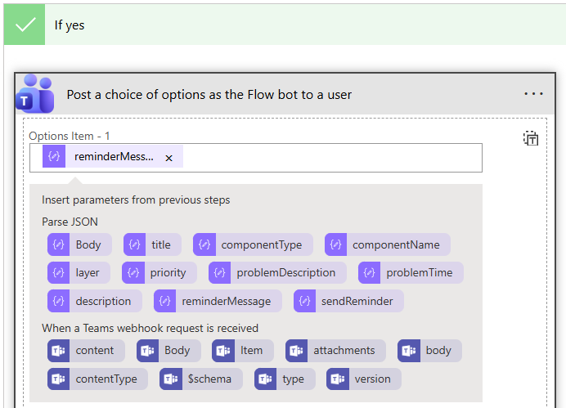Choose the layer parameter token
566x408 pixels.
[x=79, y=272]
